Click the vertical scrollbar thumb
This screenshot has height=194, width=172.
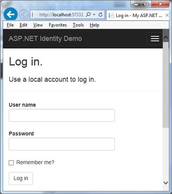tap(166, 85)
